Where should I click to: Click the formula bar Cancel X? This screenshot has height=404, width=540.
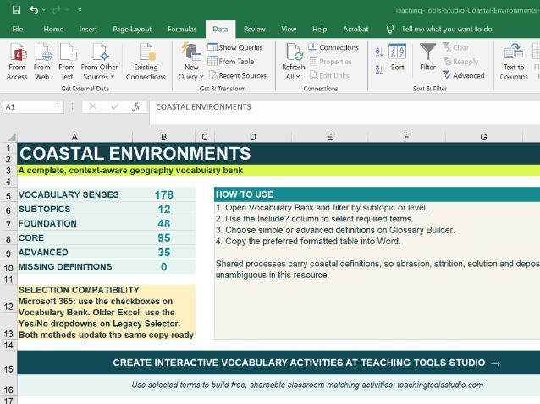92,107
